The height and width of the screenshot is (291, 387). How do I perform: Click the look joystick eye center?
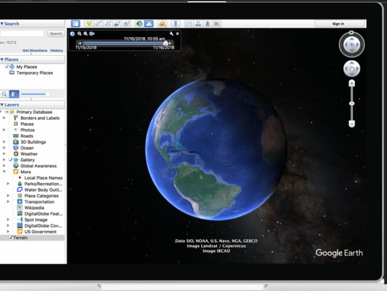click(352, 45)
